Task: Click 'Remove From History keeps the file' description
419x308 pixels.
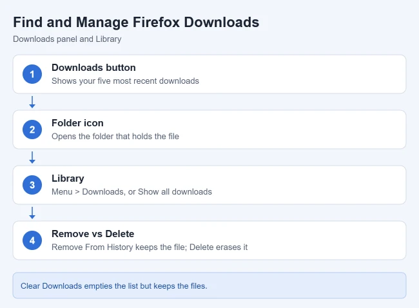Action: pos(150,247)
